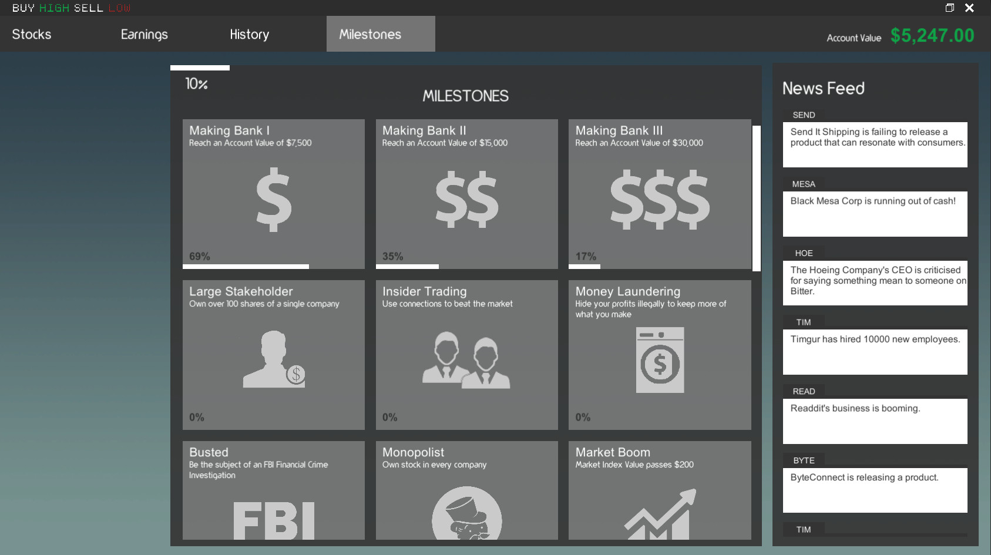Screen dimensions: 991x555
Task: Select the Monopolist top hat icon
Action: [466, 514]
